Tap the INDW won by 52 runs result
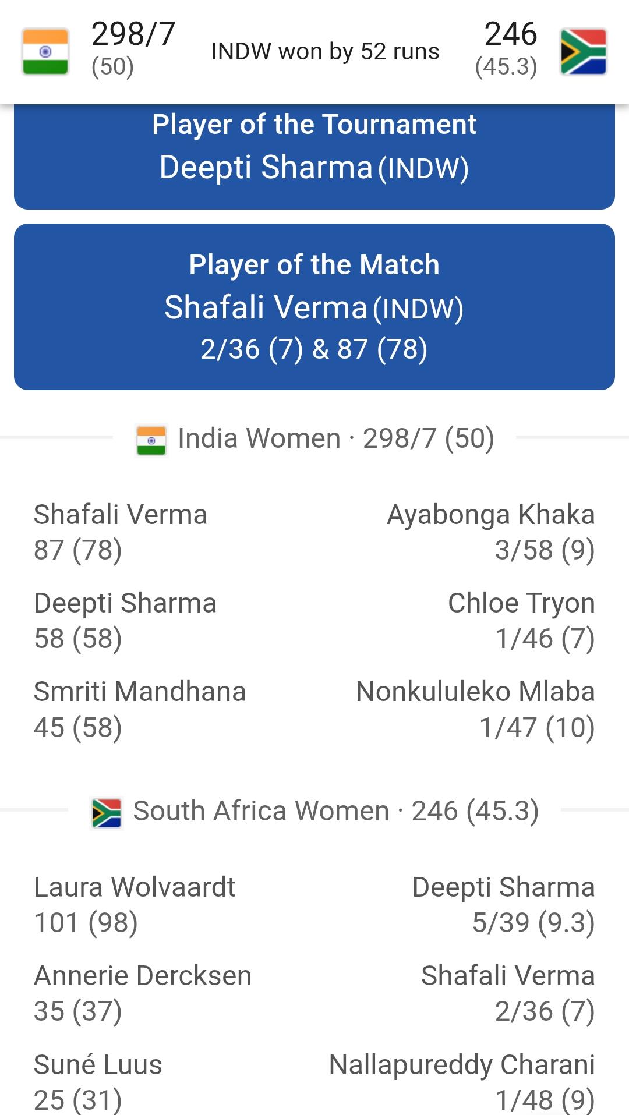The image size is (629, 1115). [x=325, y=51]
